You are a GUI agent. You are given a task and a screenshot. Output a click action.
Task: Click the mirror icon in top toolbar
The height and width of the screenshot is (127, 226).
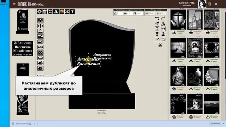click(x=56, y=12)
